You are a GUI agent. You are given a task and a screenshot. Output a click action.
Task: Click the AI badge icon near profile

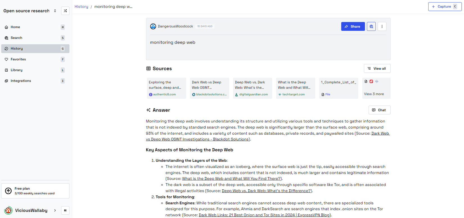[x=65, y=210]
